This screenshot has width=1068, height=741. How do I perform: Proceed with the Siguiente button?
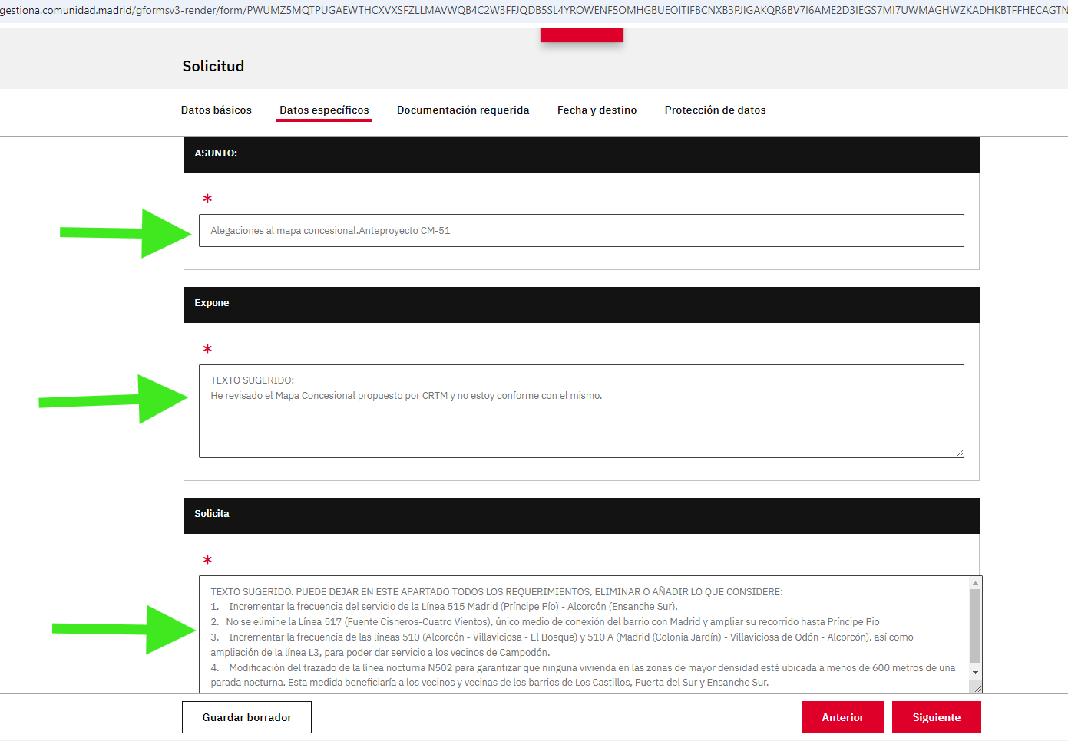[936, 717]
